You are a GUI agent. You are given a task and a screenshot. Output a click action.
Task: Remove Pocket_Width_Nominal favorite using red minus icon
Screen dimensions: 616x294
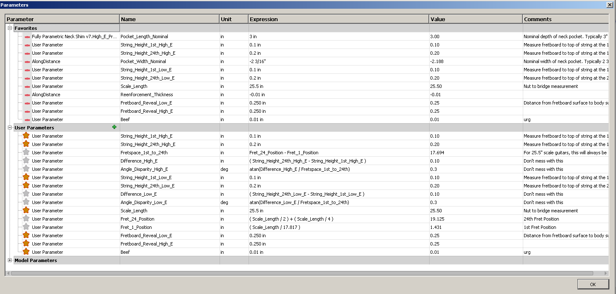(x=27, y=61)
